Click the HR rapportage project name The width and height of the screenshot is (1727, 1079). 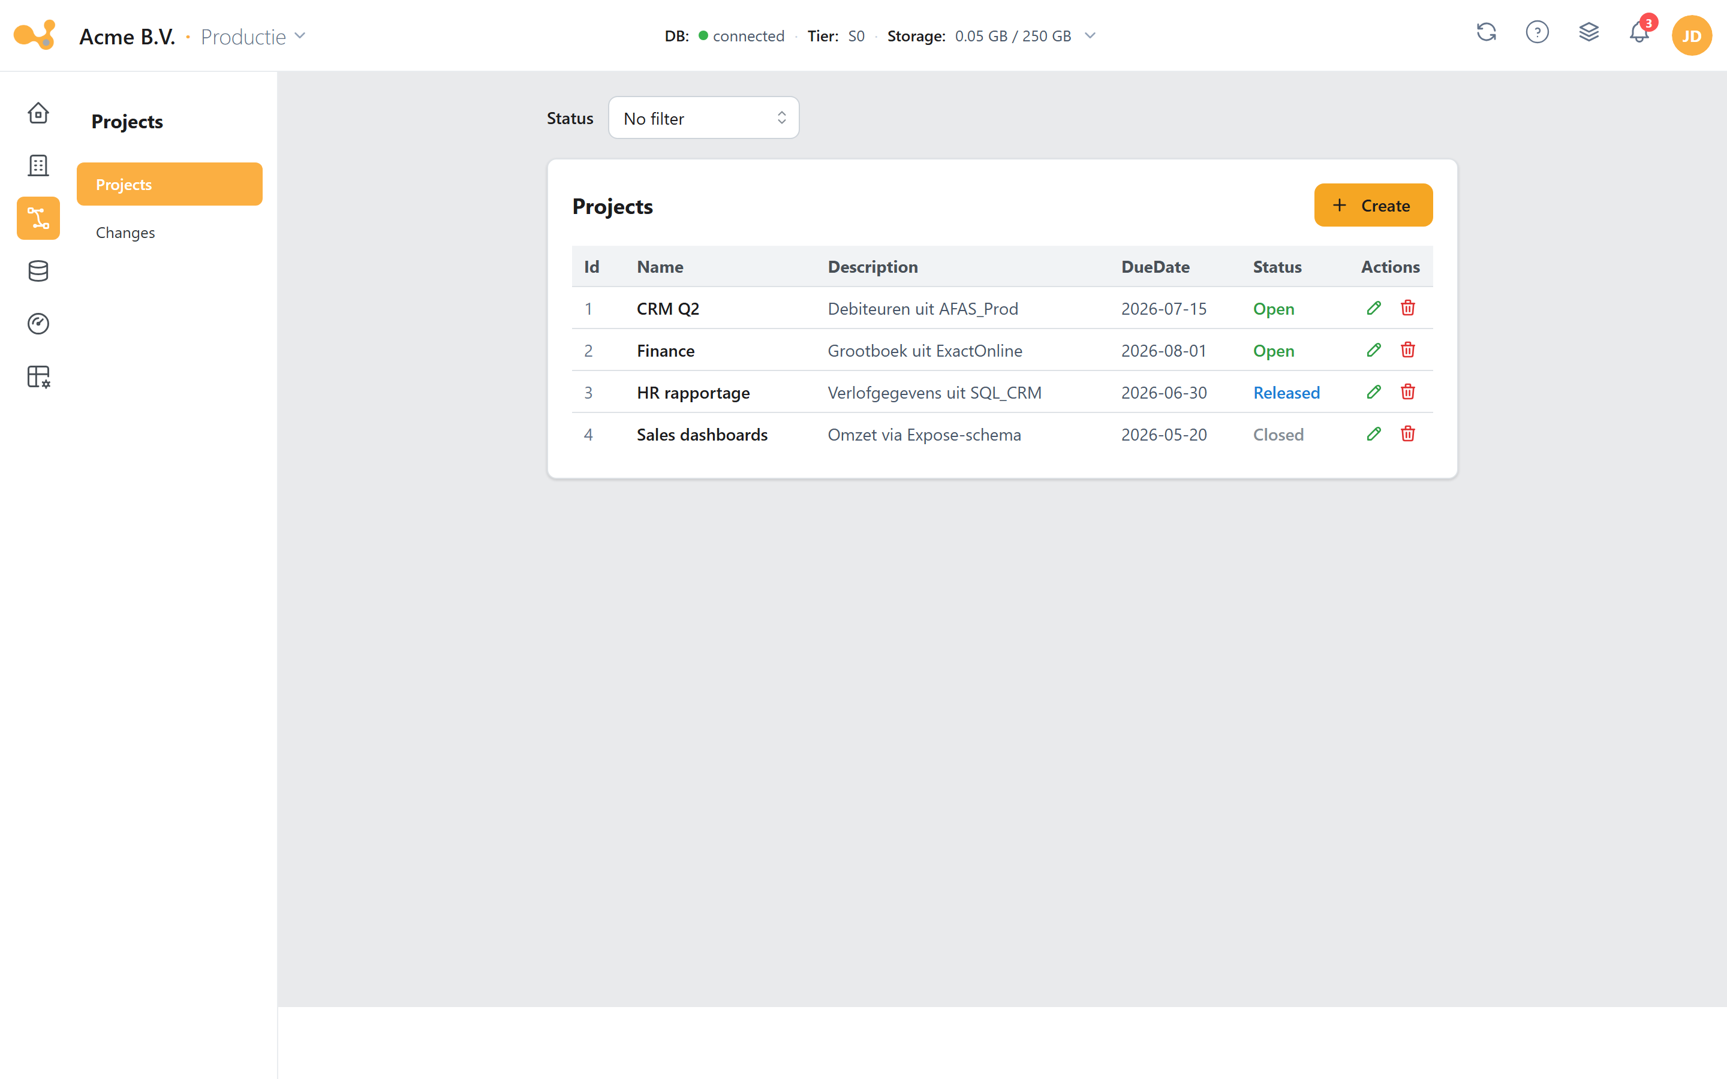[x=694, y=393]
